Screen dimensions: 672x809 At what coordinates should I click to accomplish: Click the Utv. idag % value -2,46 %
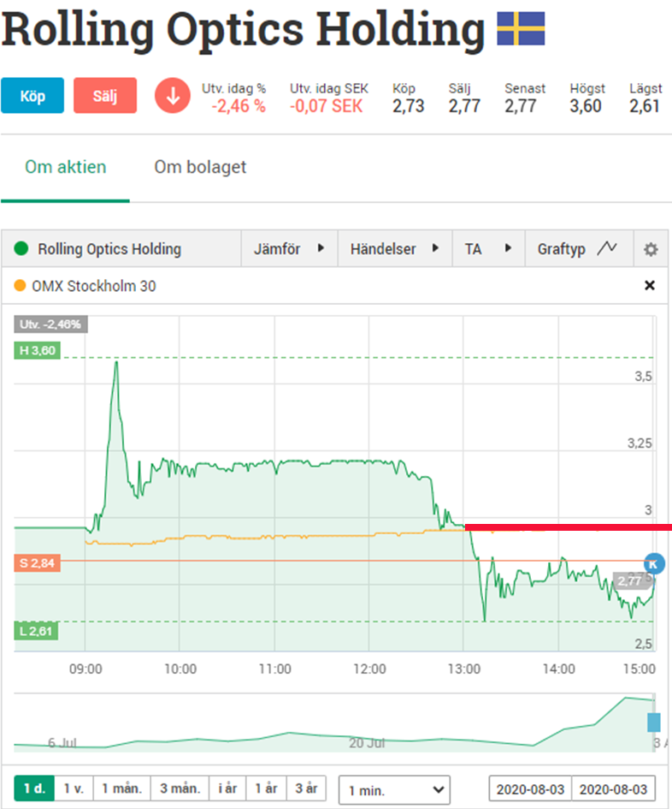coord(239,106)
